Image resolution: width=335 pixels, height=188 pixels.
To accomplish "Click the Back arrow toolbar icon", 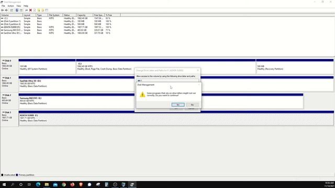I will [2, 10].
